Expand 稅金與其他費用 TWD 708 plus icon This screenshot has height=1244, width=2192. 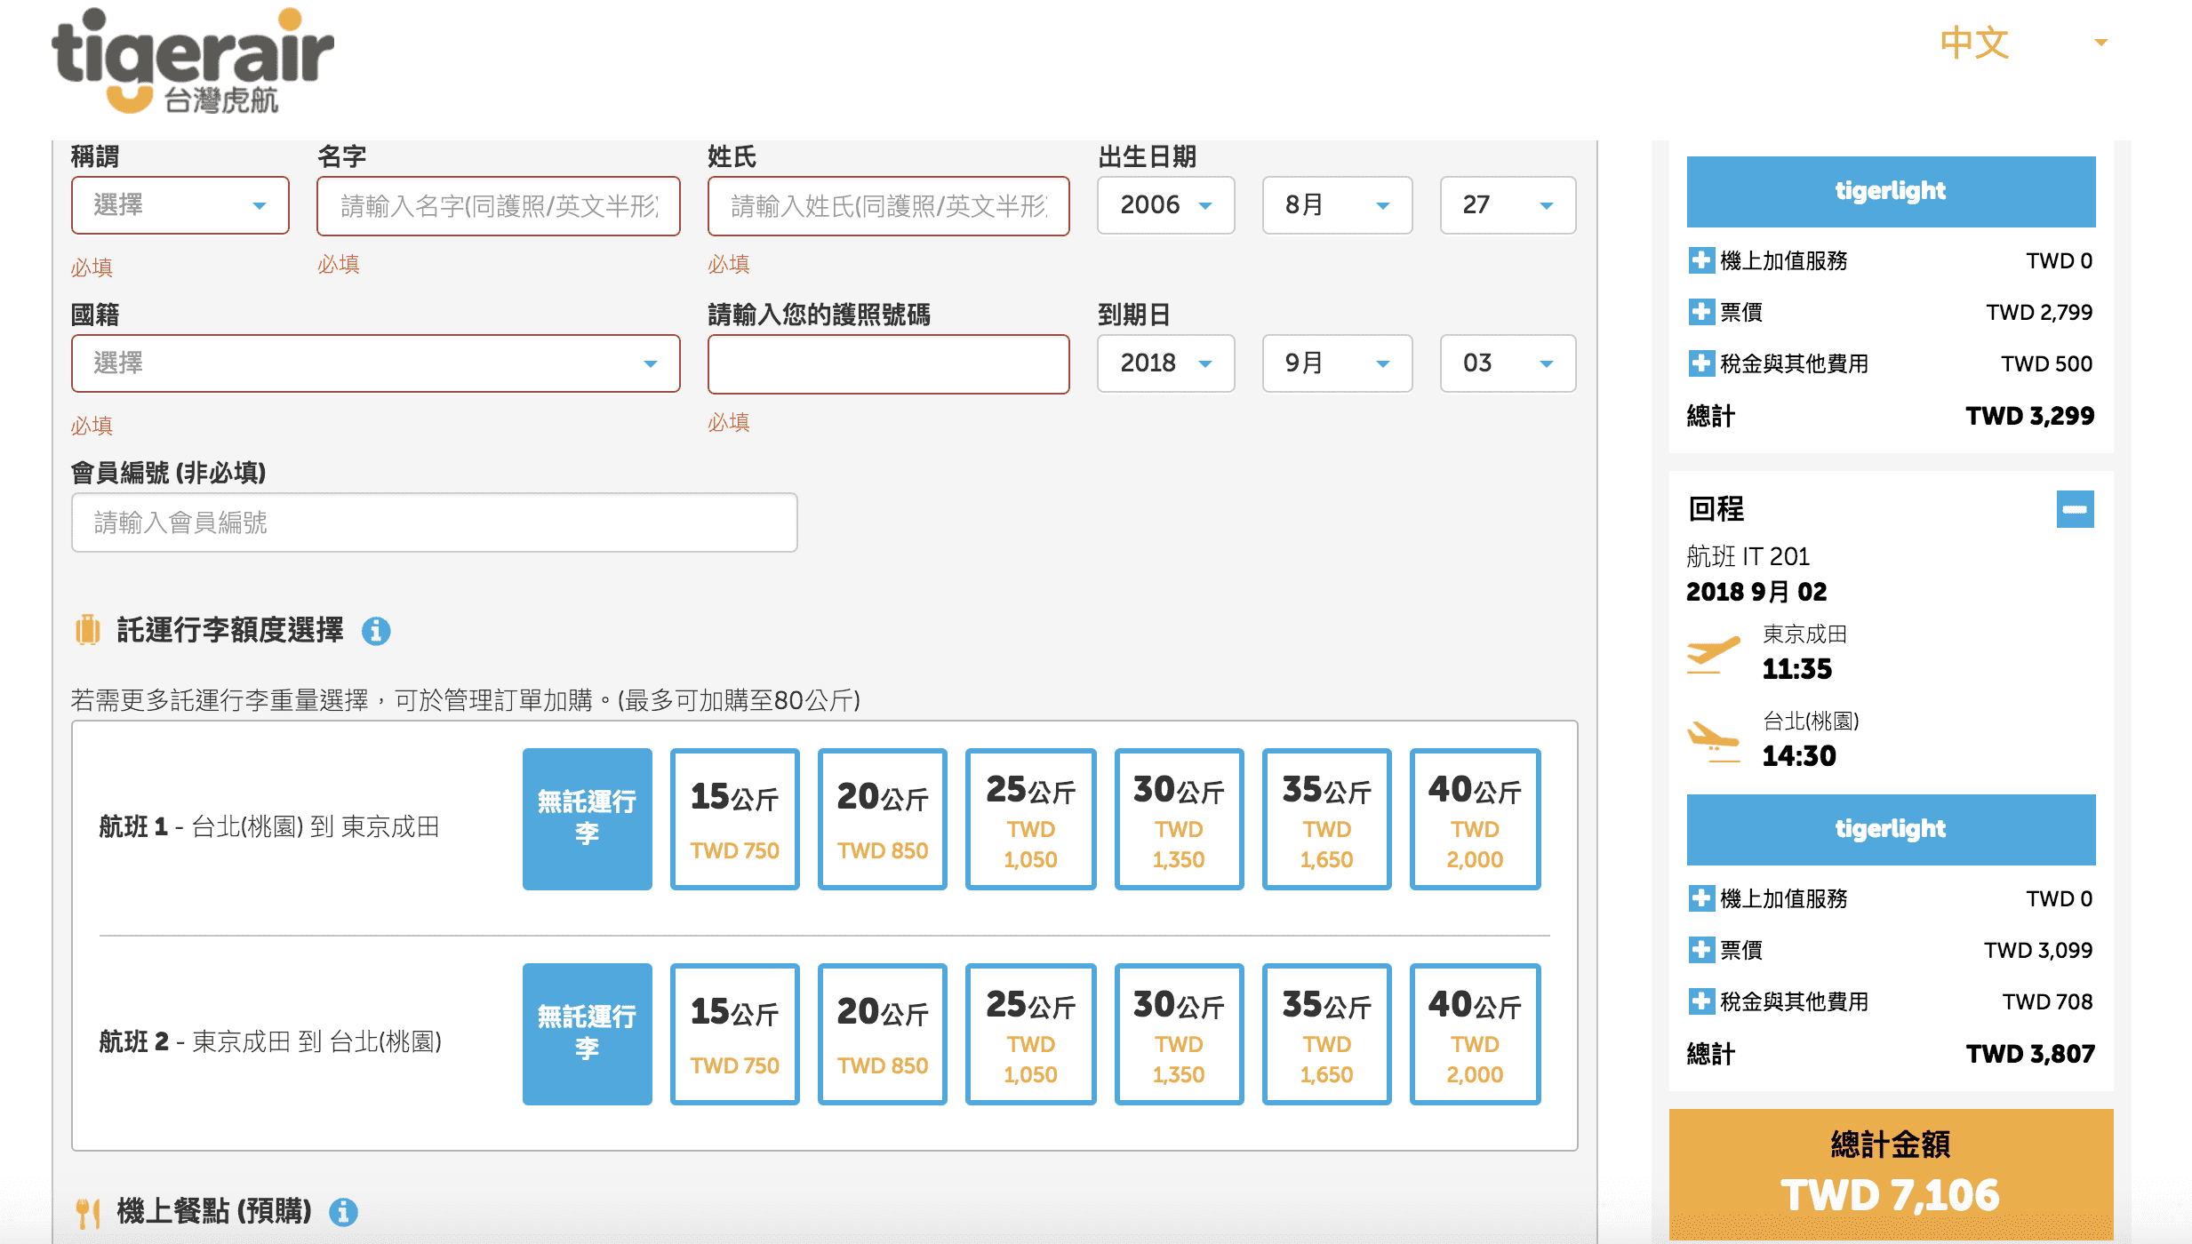coord(1700,1001)
